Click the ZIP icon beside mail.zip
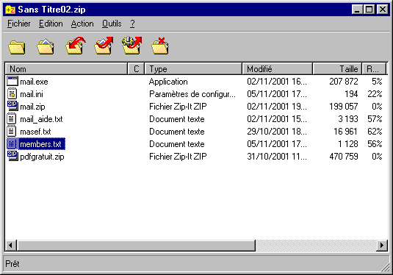Image resolution: width=393 pixels, height=275 pixels. pyautogui.click(x=12, y=106)
